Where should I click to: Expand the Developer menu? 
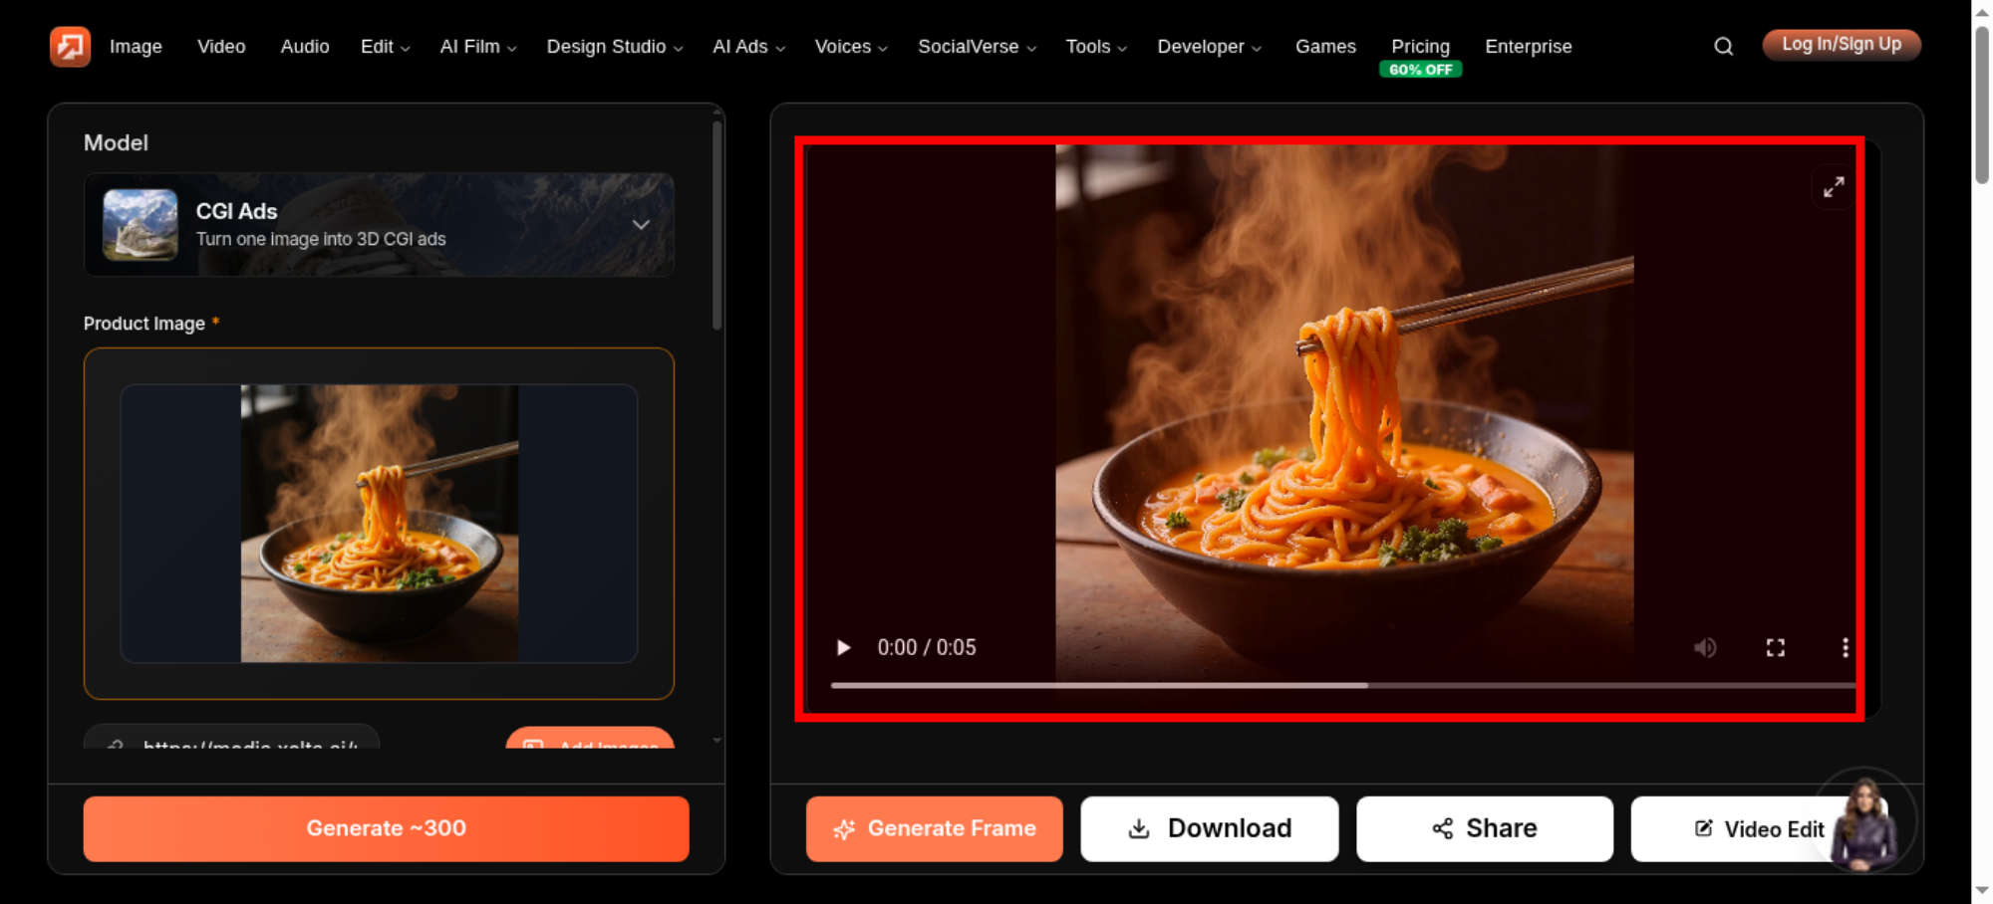click(x=1209, y=47)
